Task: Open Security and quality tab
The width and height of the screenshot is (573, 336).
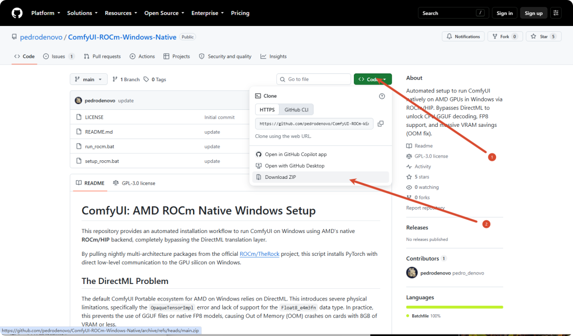Action: (225, 56)
